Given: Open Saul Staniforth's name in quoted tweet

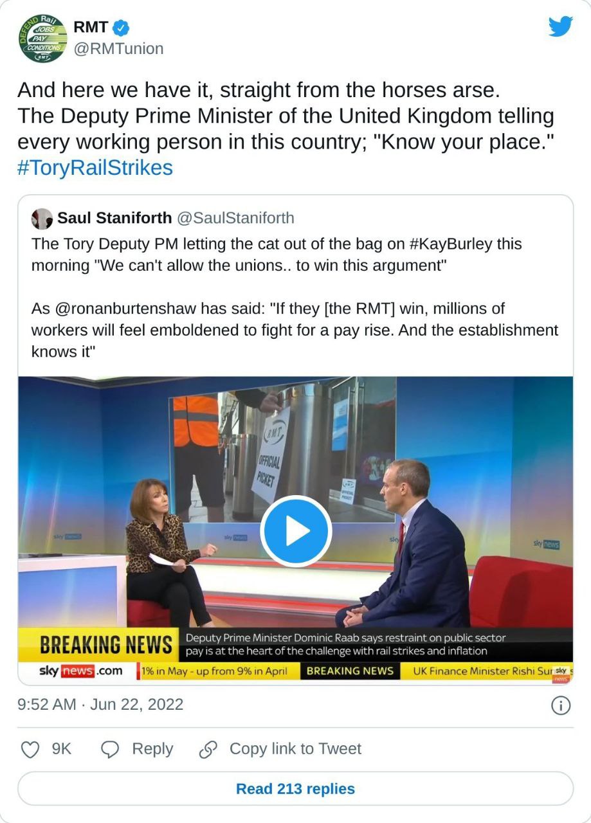Looking at the screenshot, I should 114,218.
